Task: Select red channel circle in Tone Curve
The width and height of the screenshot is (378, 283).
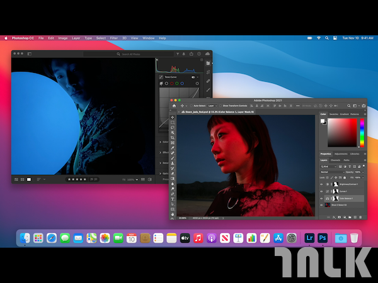Action: point(171,84)
